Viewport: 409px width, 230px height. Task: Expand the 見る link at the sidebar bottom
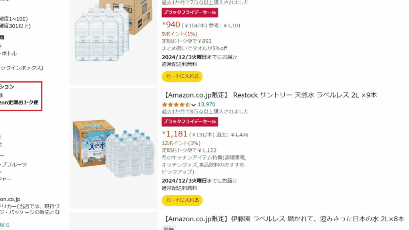(x=5, y=225)
